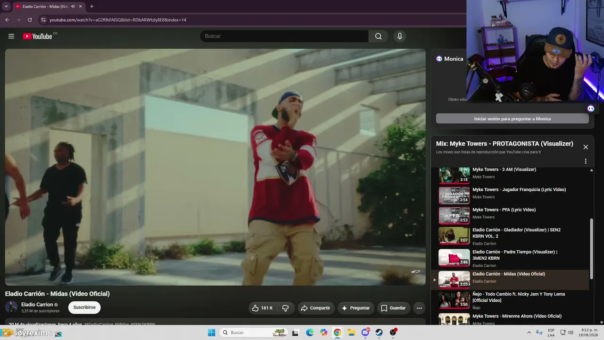Click the video title Eladio Carrión - Midas

[x=58, y=294]
